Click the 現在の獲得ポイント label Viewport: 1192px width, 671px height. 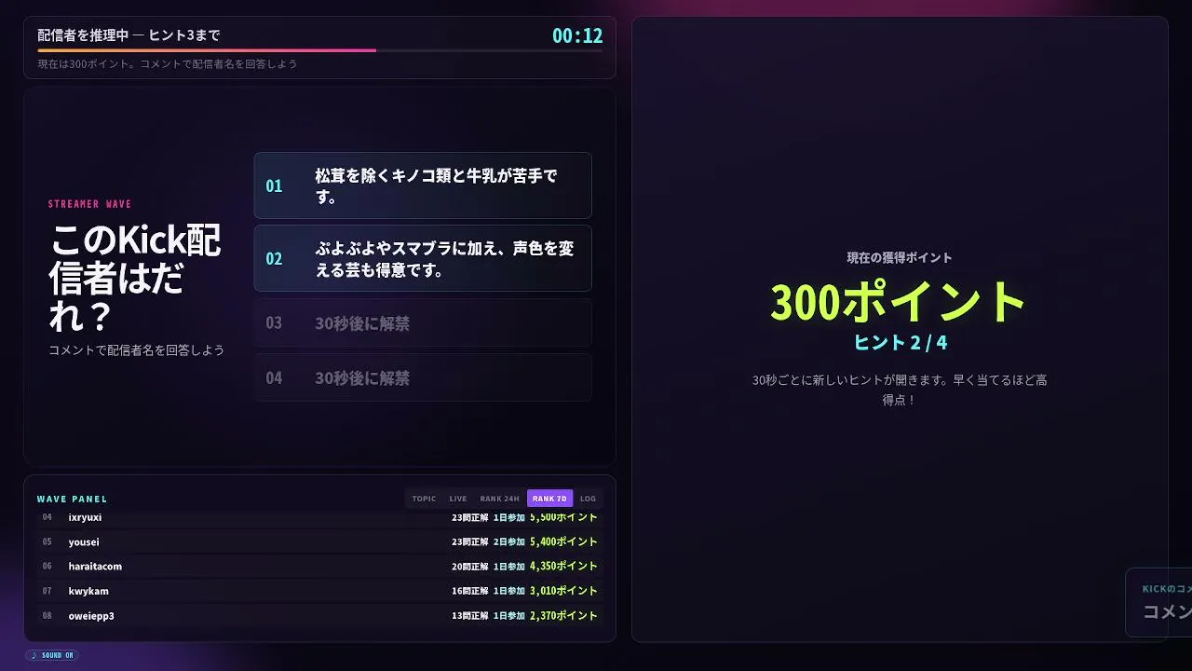click(900, 257)
